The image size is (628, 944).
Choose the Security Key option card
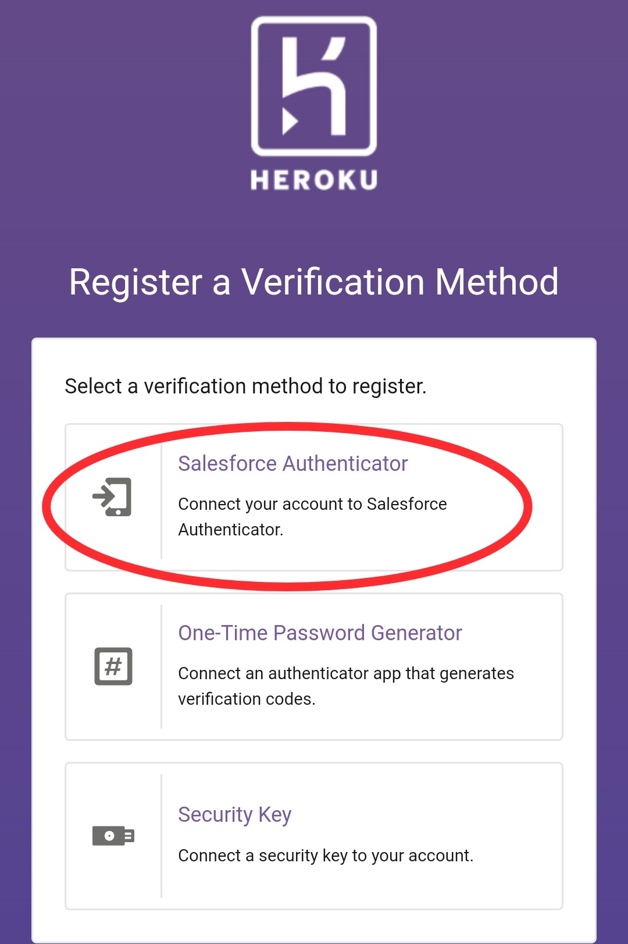pos(314,836)
